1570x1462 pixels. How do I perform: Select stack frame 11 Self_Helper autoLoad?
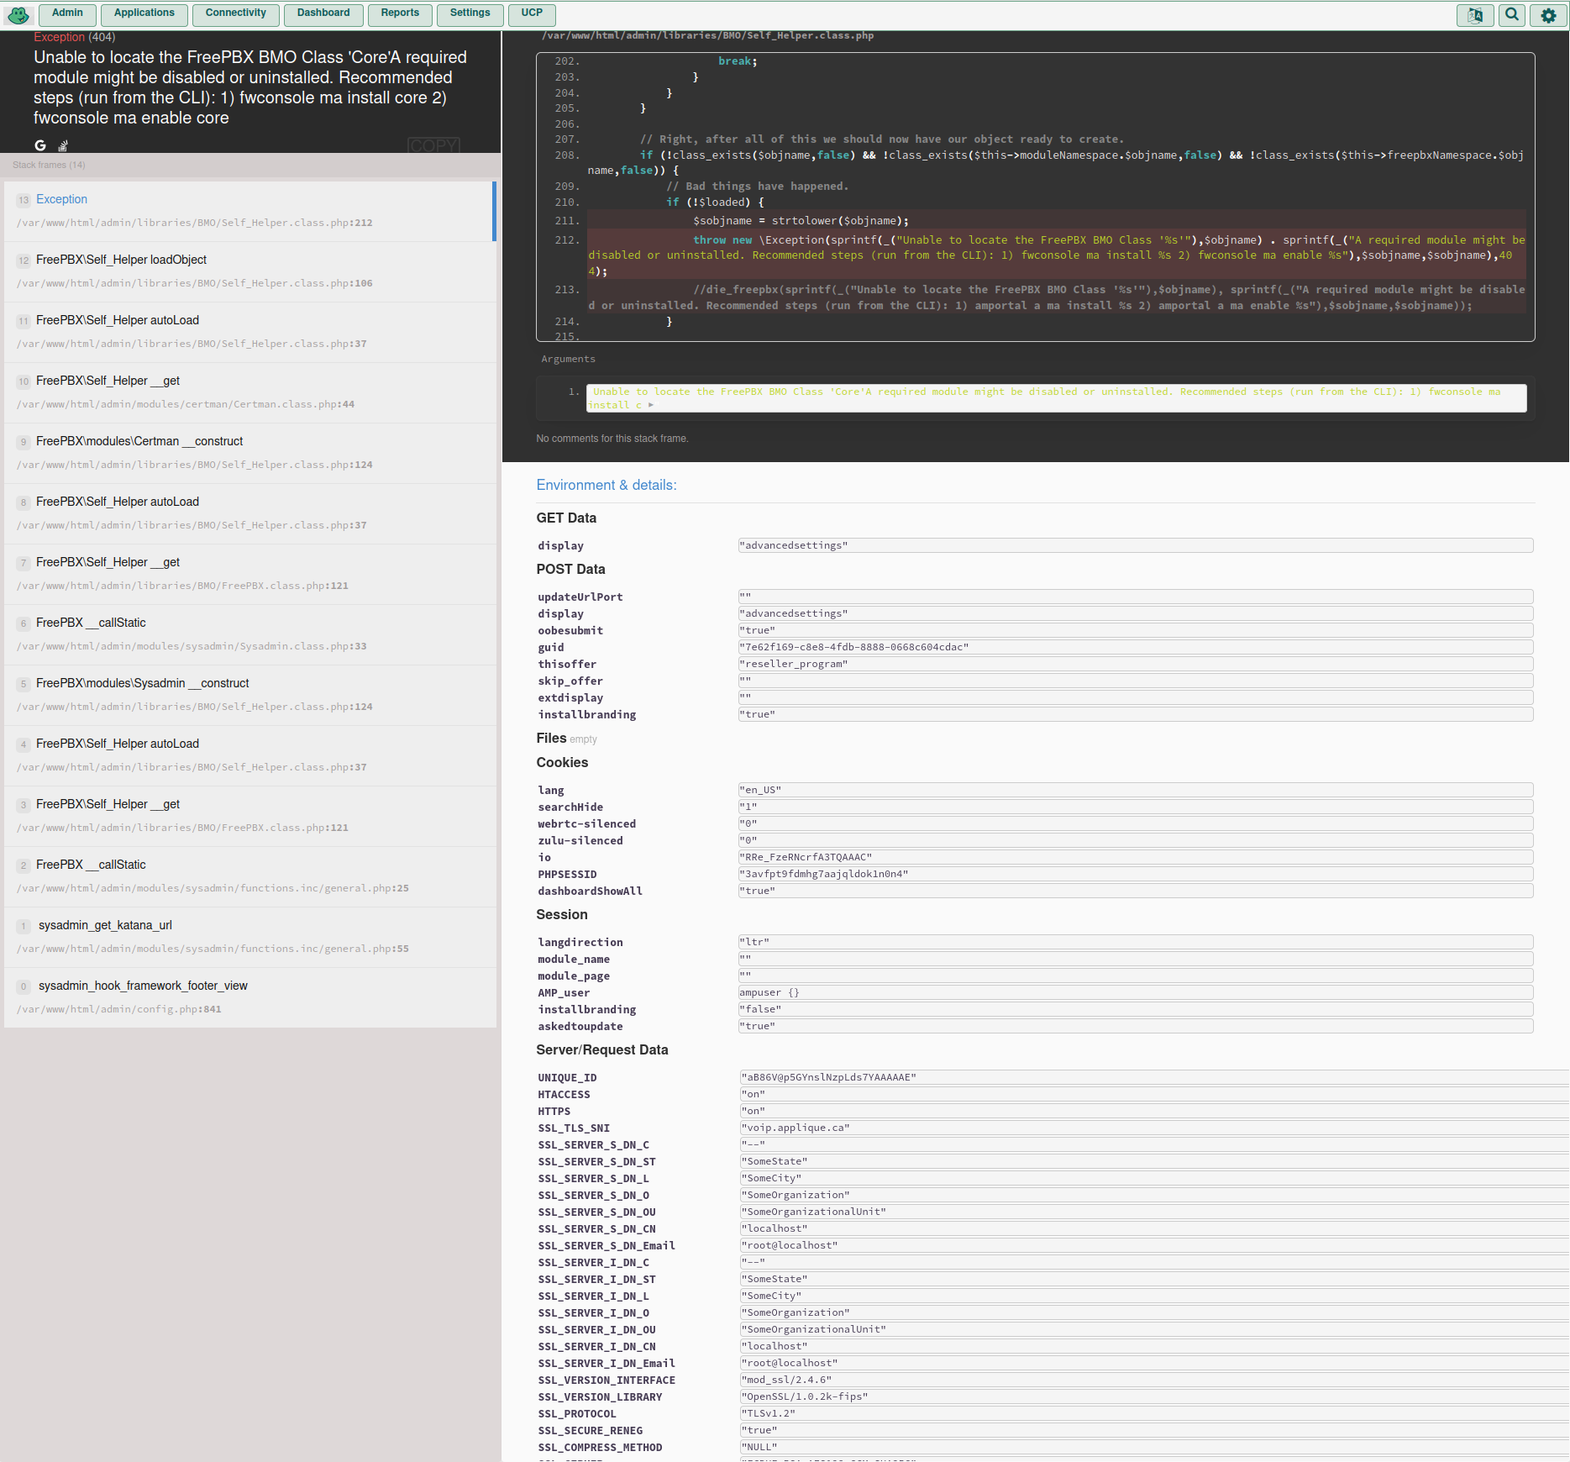point(250,332)
